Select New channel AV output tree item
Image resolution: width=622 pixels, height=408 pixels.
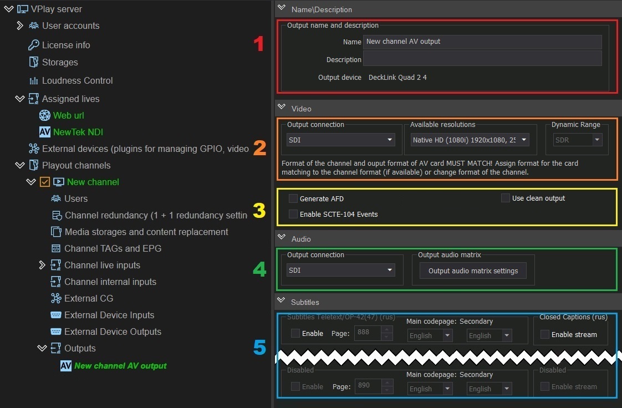pyautogui.click(x=121, y=365)
